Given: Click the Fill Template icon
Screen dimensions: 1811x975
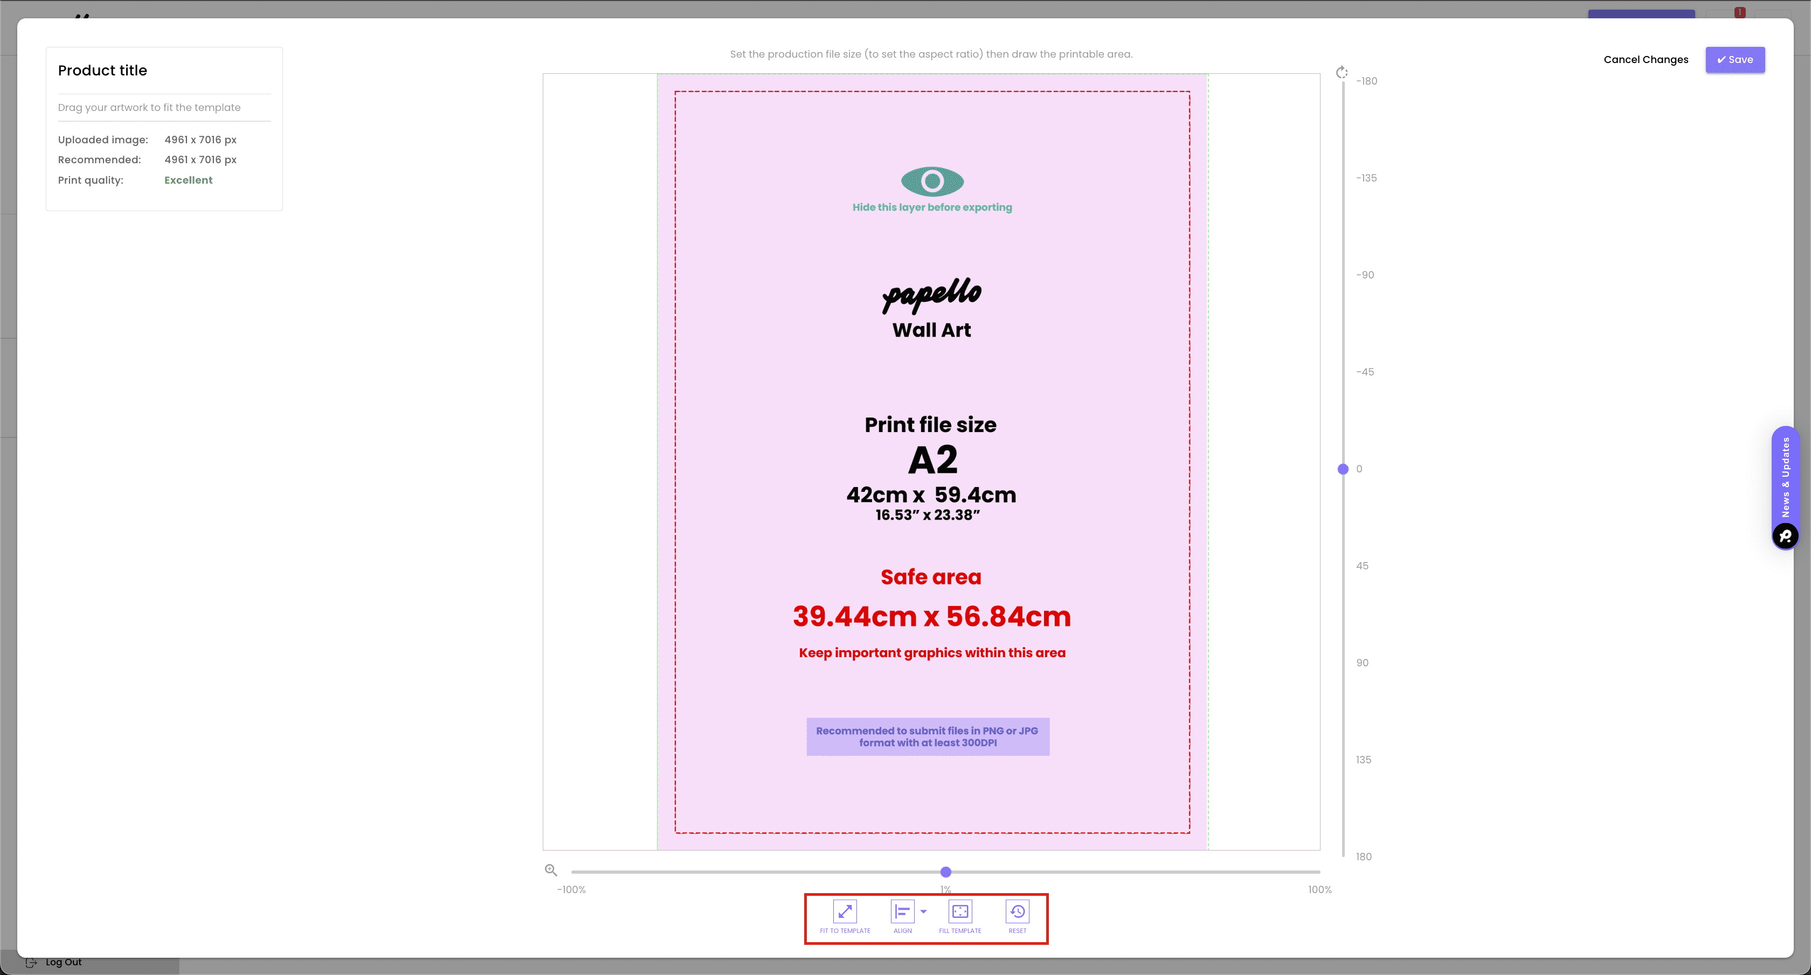Looking at the screenshot, I should point(959,911).
